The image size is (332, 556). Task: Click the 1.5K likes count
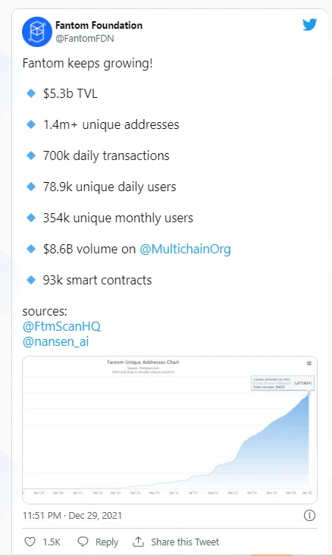[x=52, y=542]
